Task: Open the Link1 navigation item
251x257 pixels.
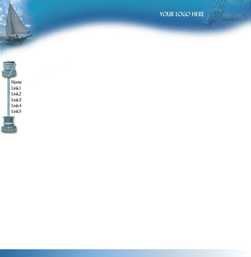Action: click(16, 88)
